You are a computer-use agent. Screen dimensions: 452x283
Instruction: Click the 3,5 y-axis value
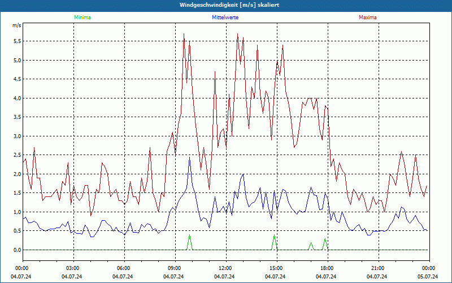[18, 117]
